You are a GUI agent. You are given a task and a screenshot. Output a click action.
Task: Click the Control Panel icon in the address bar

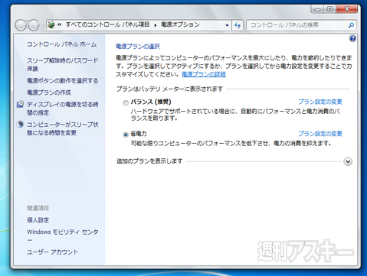[x=51, y=25]
